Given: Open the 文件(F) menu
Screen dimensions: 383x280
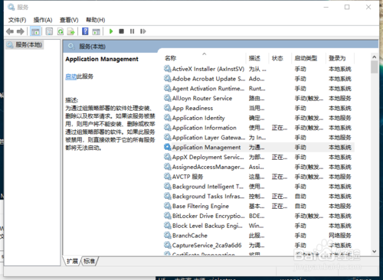Looking at the screenshot, I should coord(17,20).
